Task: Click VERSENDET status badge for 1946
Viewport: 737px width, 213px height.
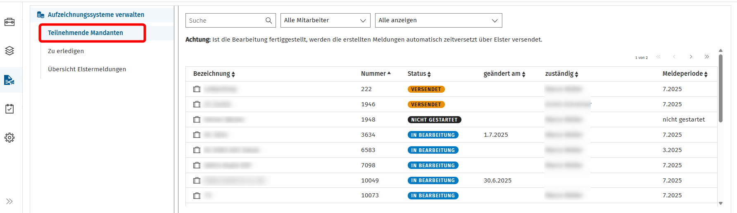Action: pyautogui.click(x=426, y=104)
